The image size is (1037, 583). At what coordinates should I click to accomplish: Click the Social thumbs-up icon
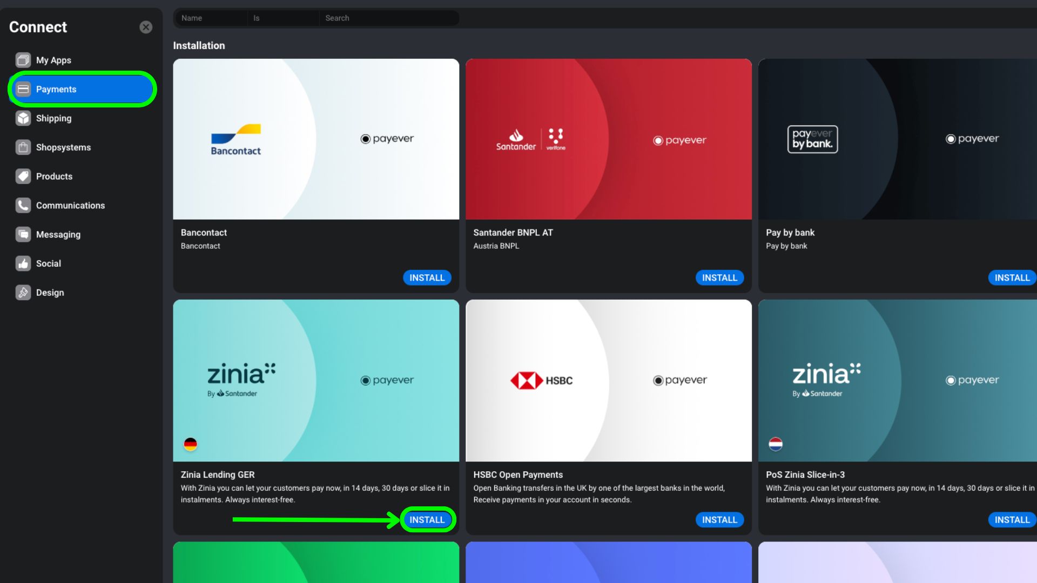(x=23, y=263)
